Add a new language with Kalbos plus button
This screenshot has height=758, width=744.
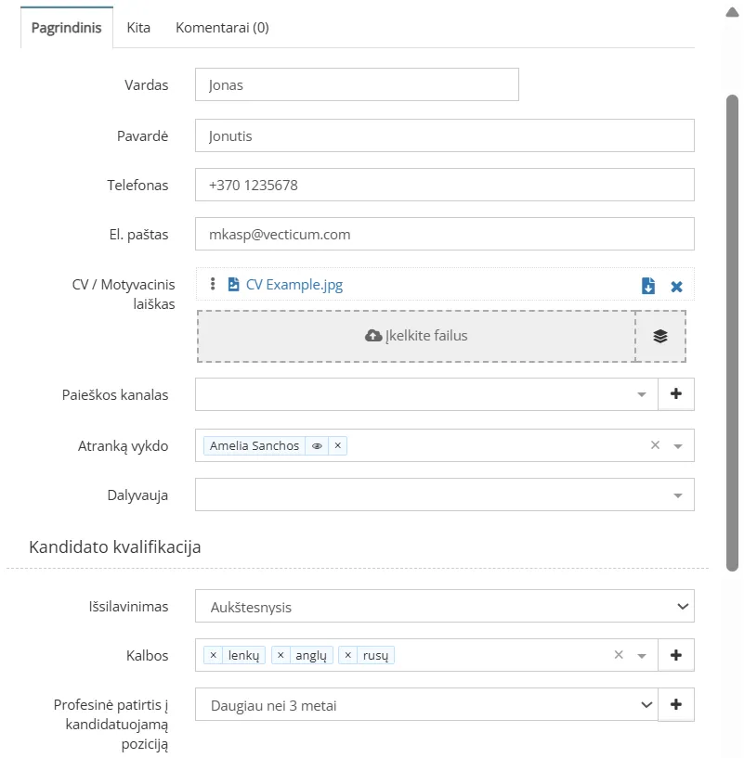pos(675,655)
